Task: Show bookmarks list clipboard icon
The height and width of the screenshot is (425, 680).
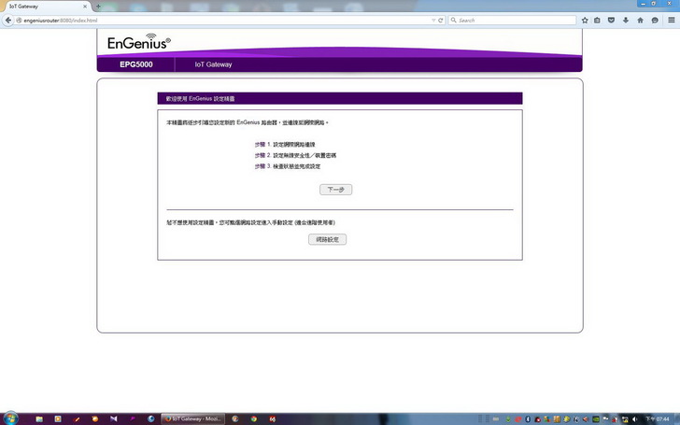Action: tap(597, 21)
